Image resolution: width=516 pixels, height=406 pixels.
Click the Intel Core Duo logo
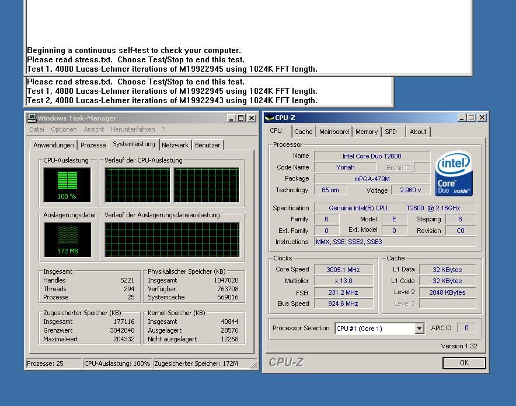[454, 174]
